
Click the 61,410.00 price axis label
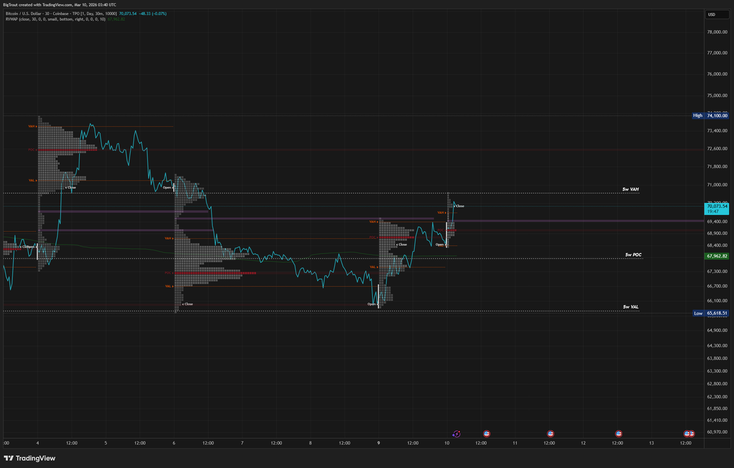click(x=717, y=421)
